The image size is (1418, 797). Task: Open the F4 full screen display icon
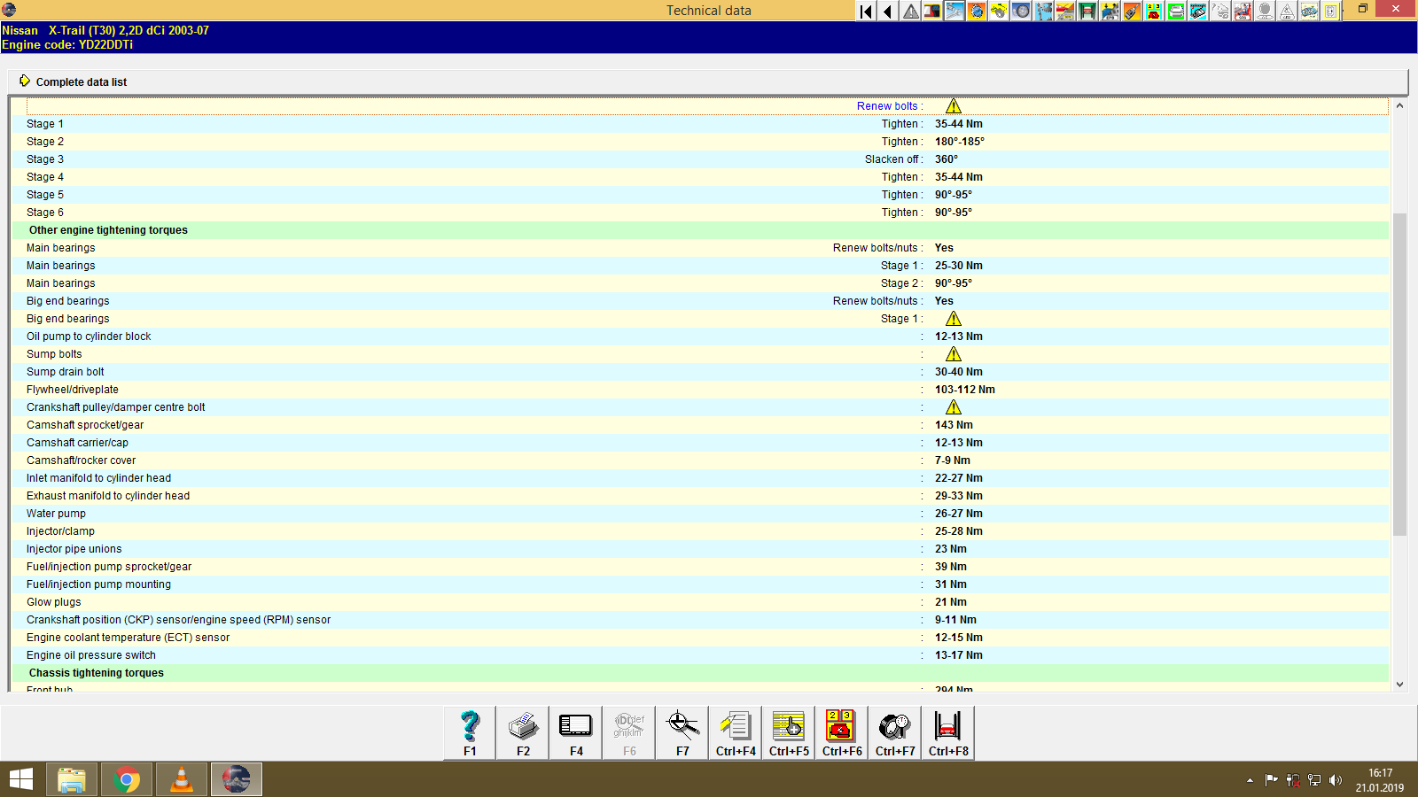[x=575, y=731]
